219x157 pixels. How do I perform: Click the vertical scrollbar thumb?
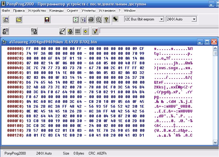[x=215, y=54]
